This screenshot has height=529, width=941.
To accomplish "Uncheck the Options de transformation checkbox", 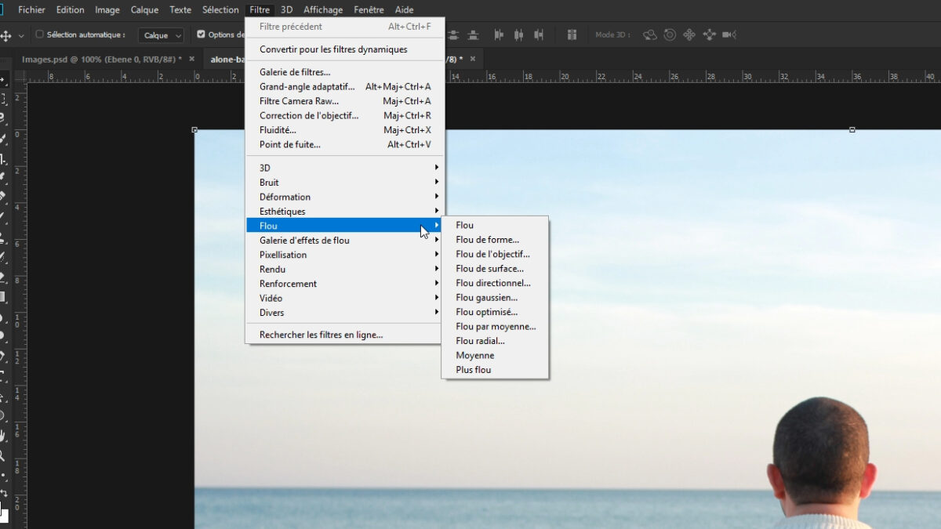I will [x=201, y=34].
